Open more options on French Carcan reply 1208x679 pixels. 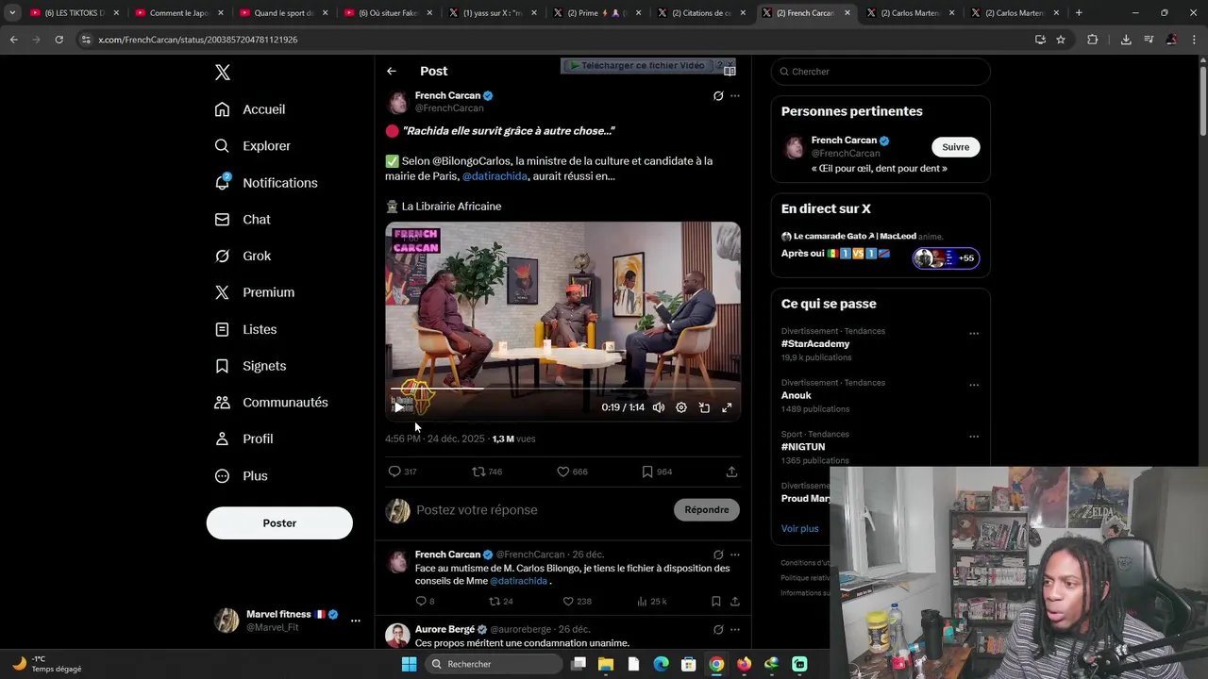click(735, 555)
